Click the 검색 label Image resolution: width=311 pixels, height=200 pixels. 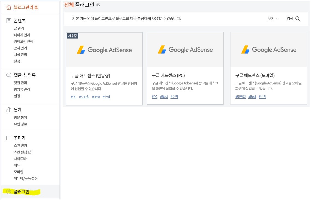pos(290,19)
